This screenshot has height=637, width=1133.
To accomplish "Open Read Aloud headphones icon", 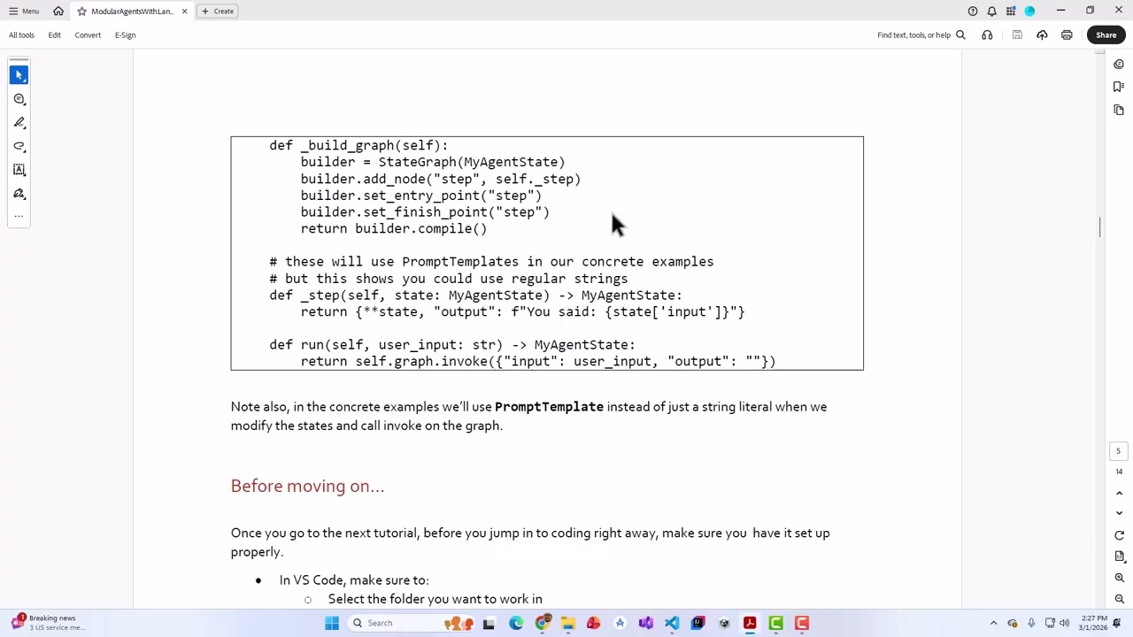I will (987, 35).
